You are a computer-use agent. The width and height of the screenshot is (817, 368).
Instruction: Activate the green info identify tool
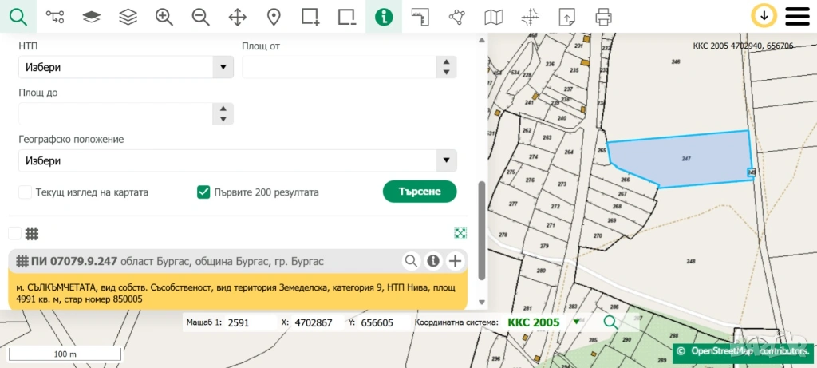coord(384,17)
